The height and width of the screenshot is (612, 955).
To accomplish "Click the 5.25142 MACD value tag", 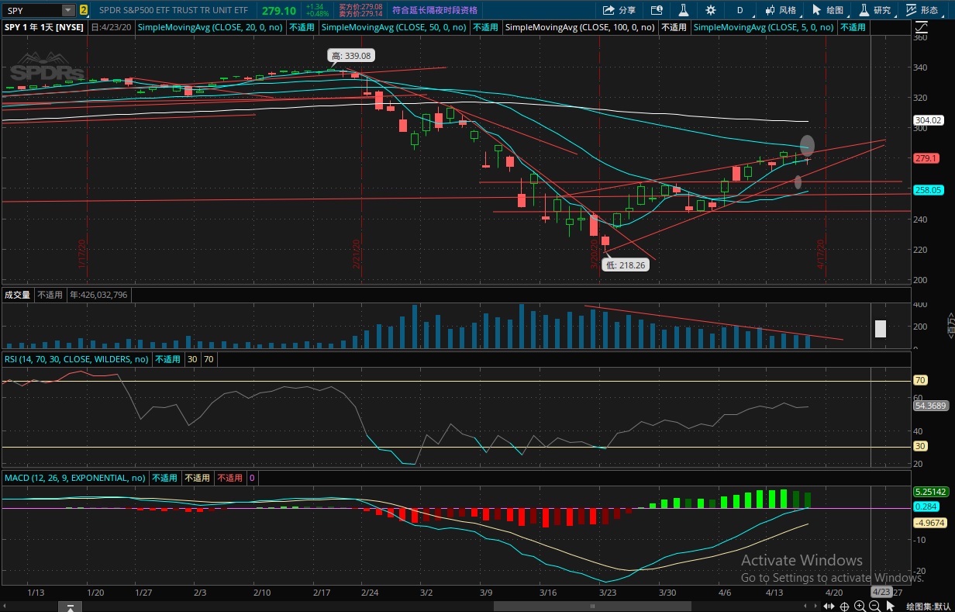I will pyautogui.click(x=930, y=492).
